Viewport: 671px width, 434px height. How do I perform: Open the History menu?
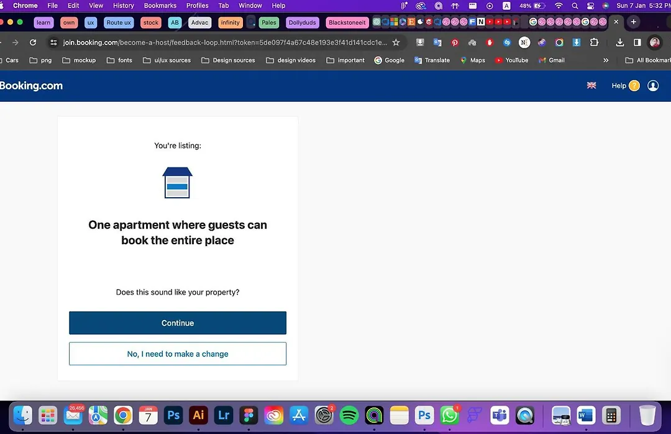tap(123, 6)
